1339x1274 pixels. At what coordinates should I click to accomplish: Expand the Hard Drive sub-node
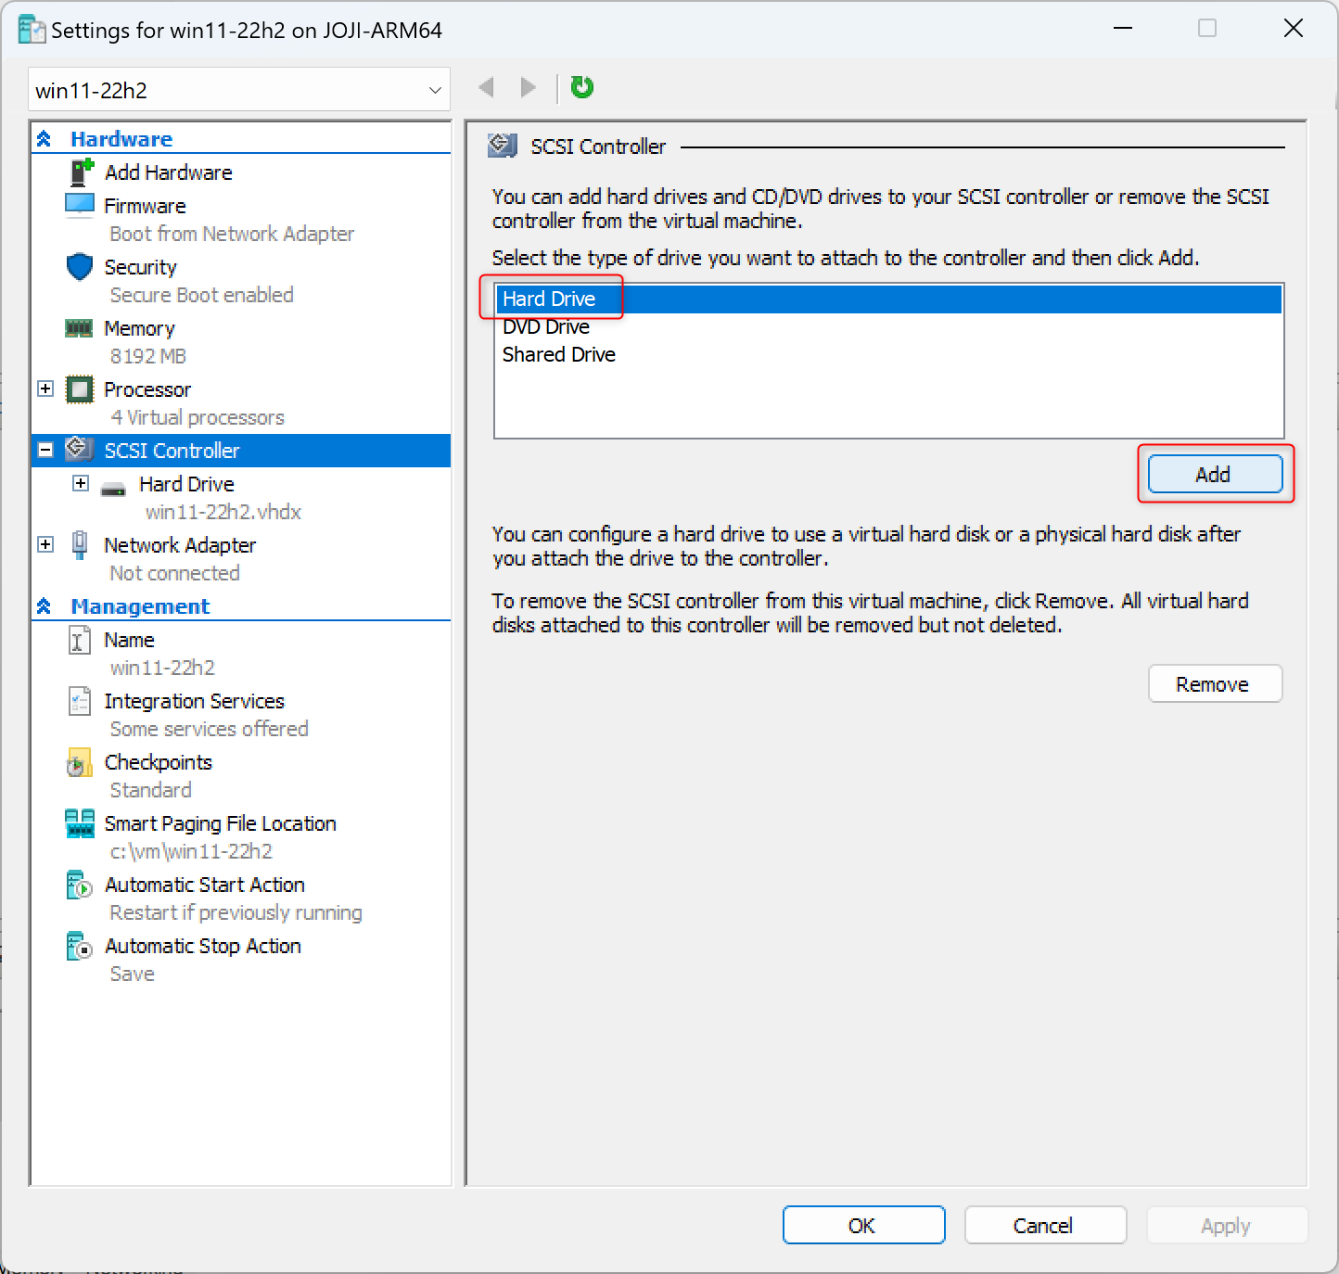point(81,484)
